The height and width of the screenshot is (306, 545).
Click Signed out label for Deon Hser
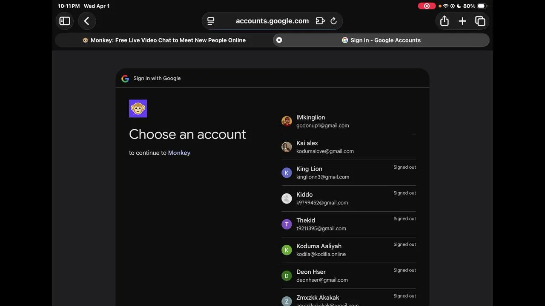click(x=404, y=270)
